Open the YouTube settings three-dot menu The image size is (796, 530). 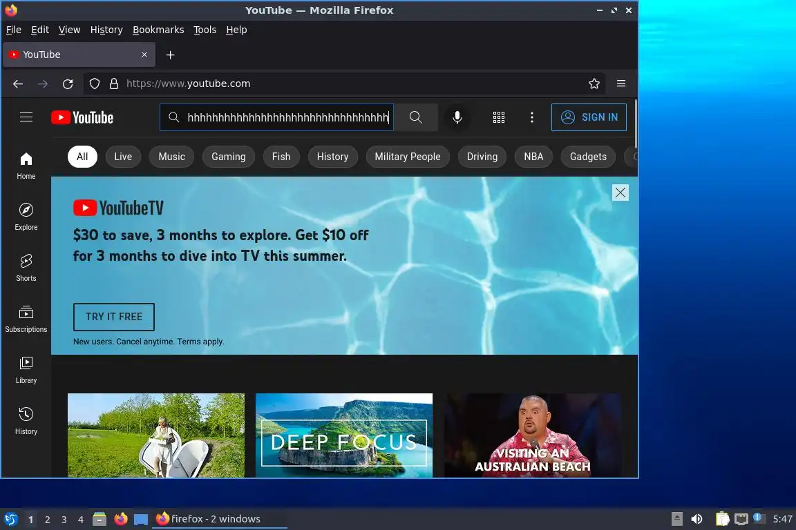(x=532, y=117)
